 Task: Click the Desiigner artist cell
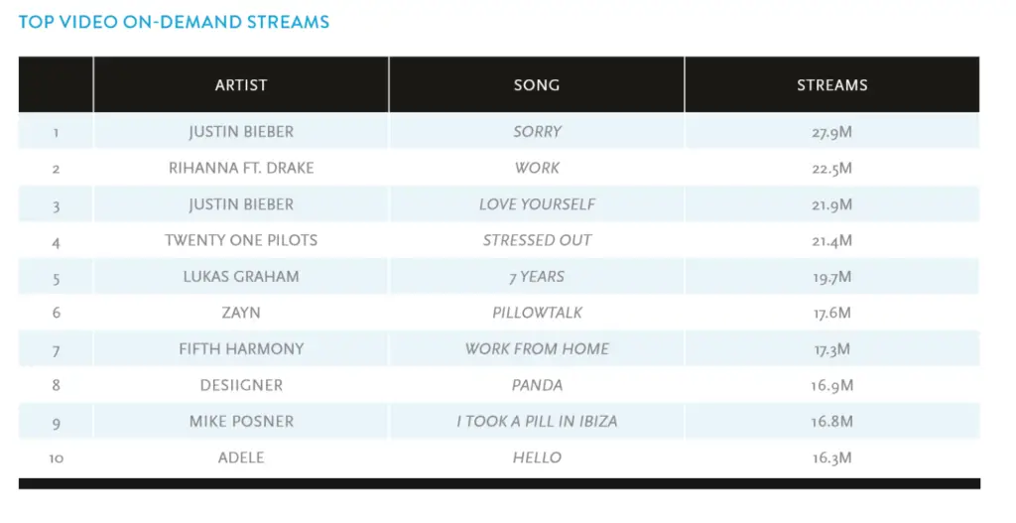click(x=241, y=386)
